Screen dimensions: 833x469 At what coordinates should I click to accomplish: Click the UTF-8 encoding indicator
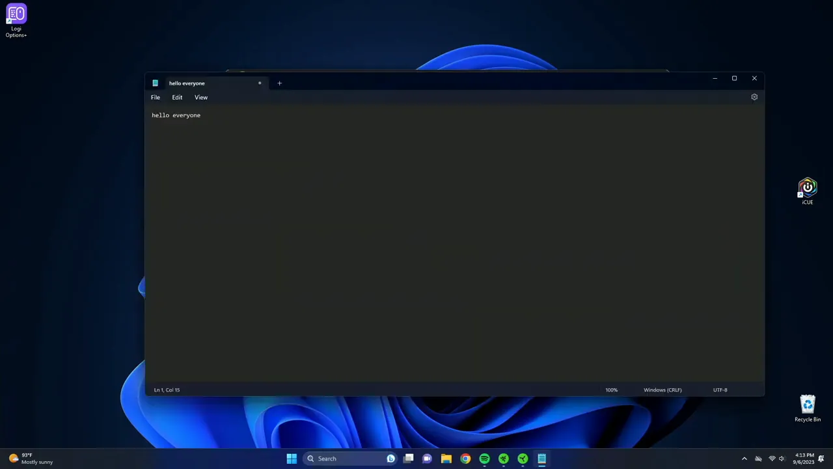tap(720, 390)
